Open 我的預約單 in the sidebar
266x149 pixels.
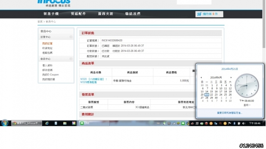(49, 79)
